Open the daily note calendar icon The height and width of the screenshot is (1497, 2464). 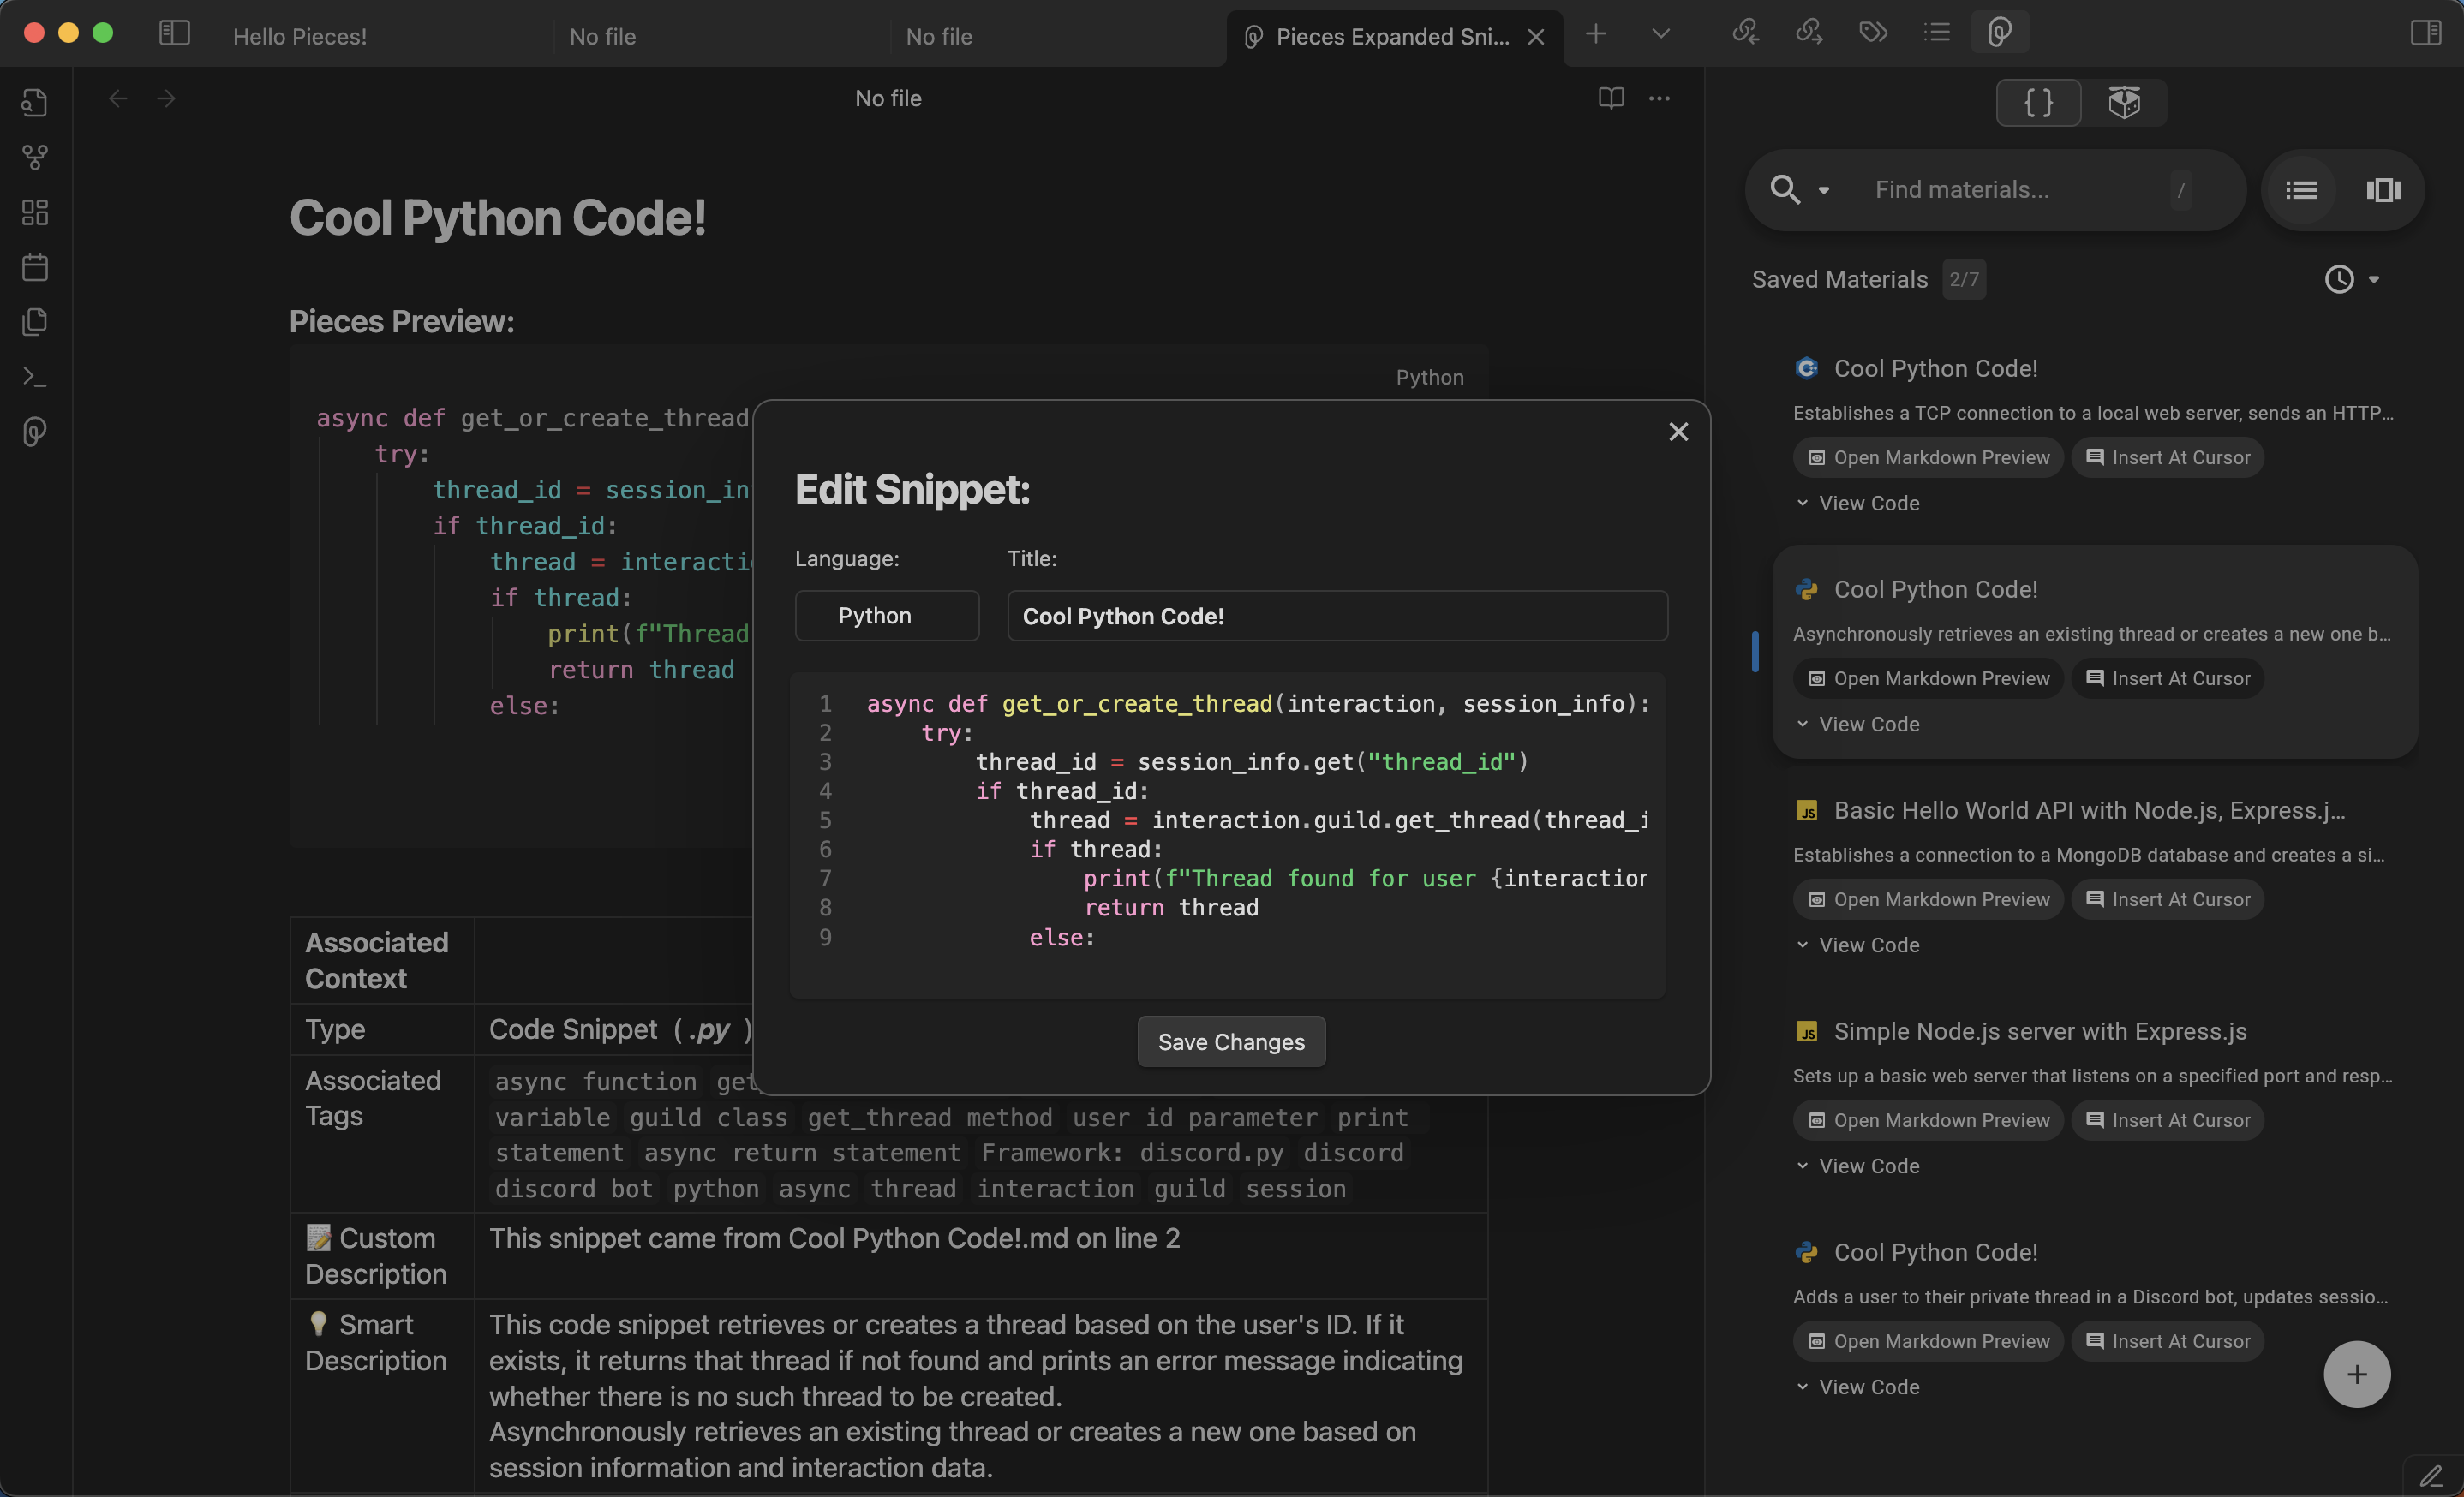(x=35, y=267)
